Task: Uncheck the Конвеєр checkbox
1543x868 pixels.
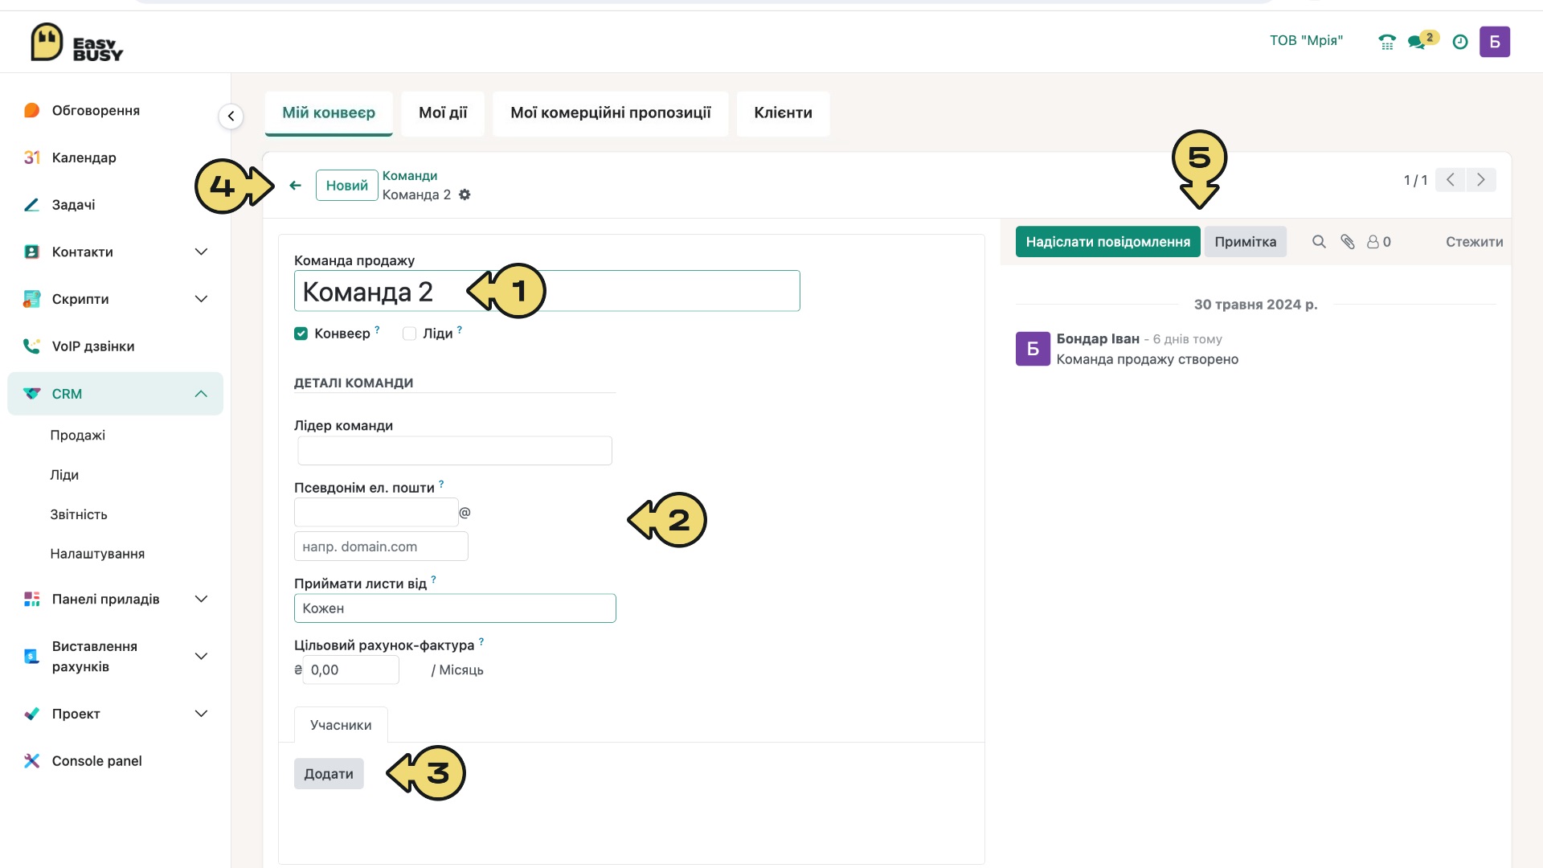Action: coord(301,334)
